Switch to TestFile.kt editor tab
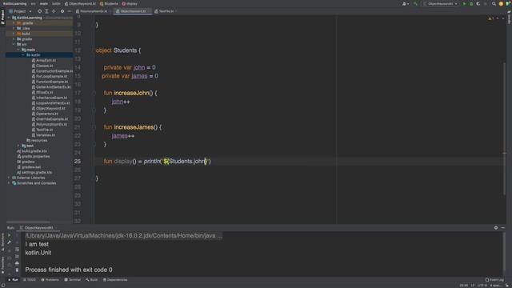This screenshot has width=512, height=288. (166, 11)
